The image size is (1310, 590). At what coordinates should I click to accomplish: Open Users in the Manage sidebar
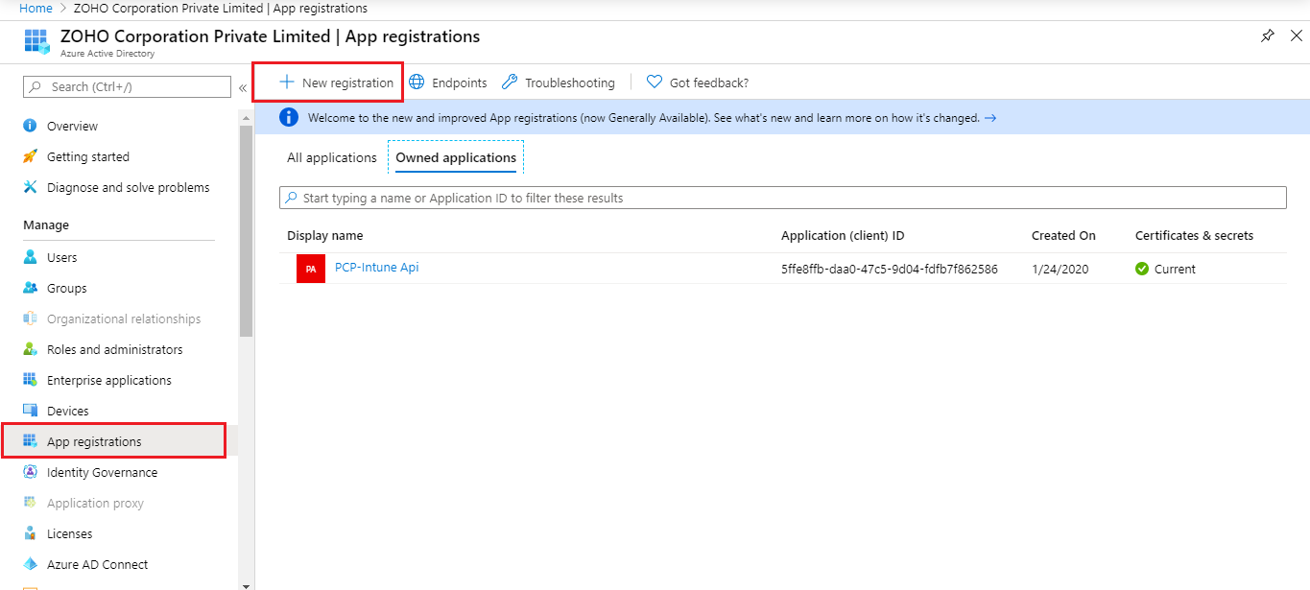pyautogui.click(x=60, y=256)
